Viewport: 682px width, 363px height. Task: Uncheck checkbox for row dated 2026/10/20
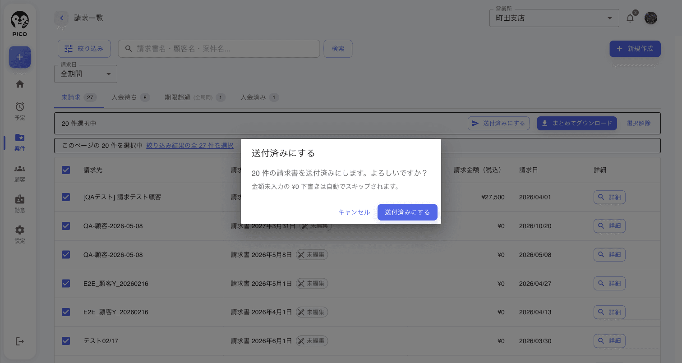(x=66, y=226)
